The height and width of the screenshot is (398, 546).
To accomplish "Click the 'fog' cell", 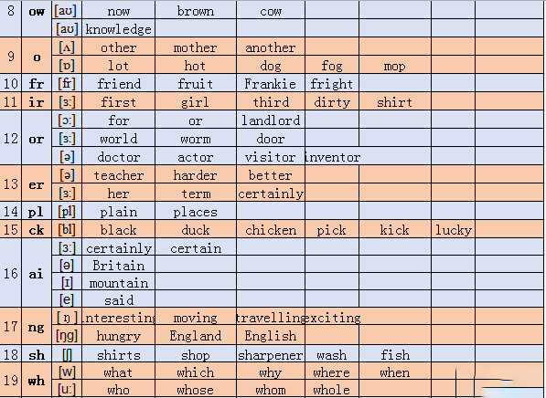I will (332, 65).
